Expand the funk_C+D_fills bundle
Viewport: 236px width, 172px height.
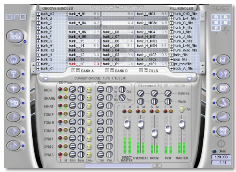tap(171, 14)
